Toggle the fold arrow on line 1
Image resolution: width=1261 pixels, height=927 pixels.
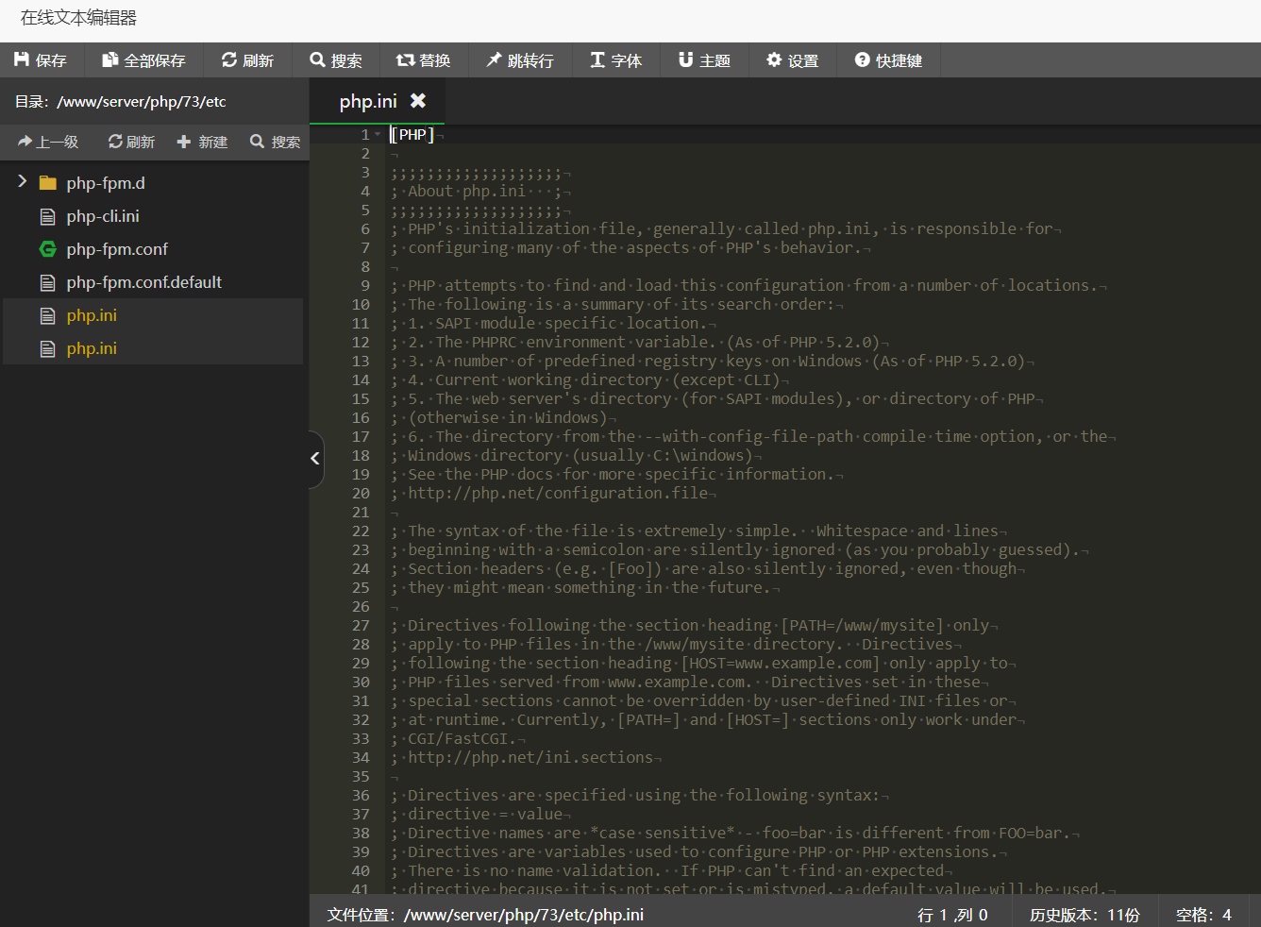378,134
